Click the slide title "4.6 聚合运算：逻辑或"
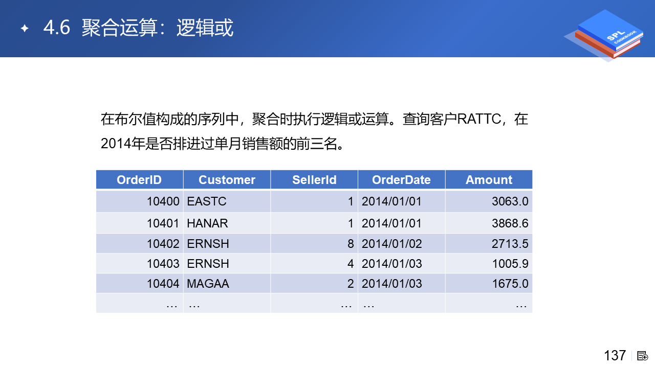Image resolution: width=655 pixels, height=368 pixels. (138, 28)
